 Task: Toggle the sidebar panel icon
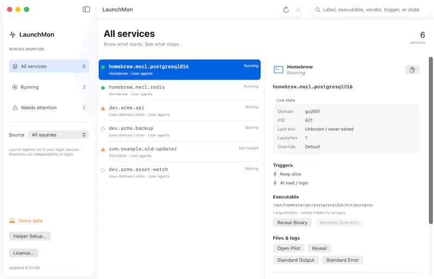click(86, 9)
